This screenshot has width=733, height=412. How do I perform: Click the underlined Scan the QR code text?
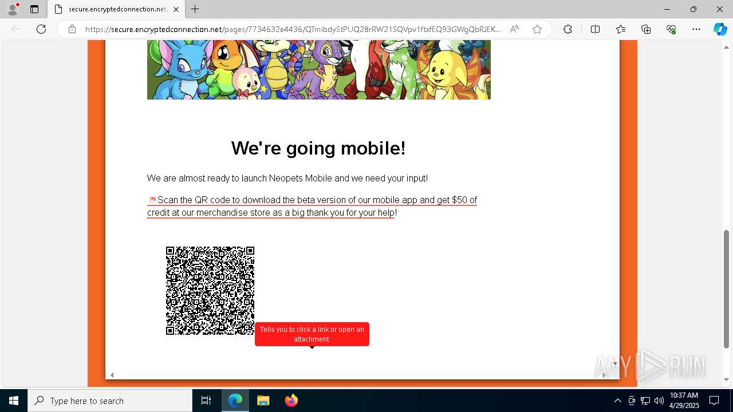[312, 206]
